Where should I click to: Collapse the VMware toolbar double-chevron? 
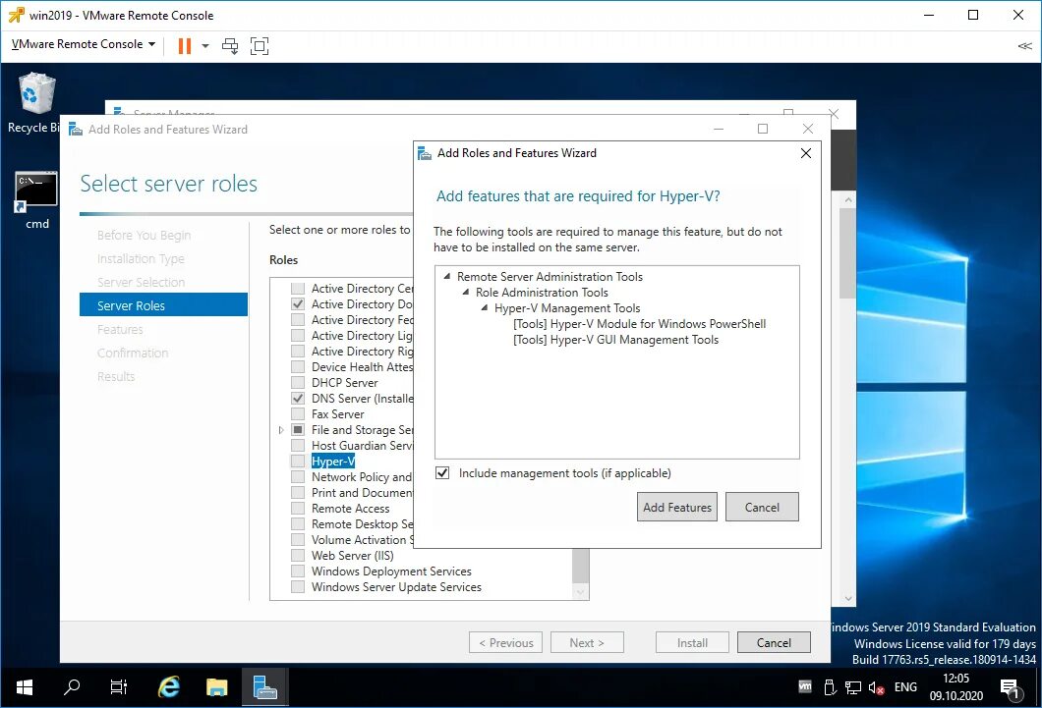[1024, 46]
